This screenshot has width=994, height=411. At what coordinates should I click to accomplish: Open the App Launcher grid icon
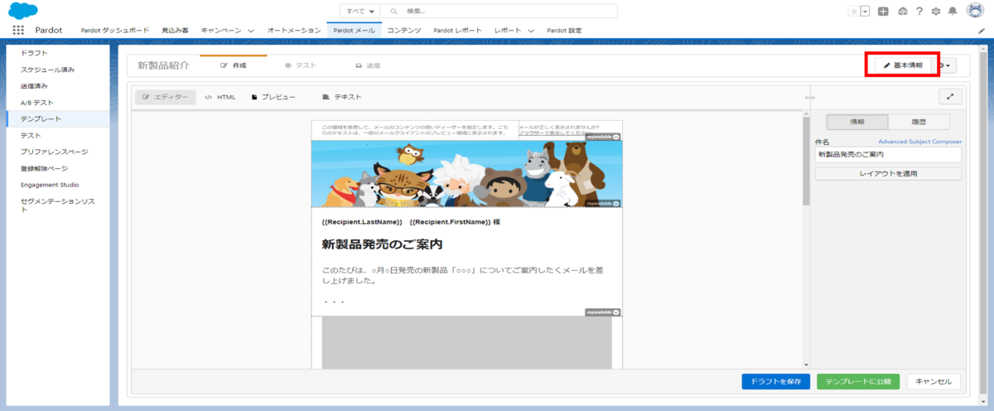tap(18, 30)
